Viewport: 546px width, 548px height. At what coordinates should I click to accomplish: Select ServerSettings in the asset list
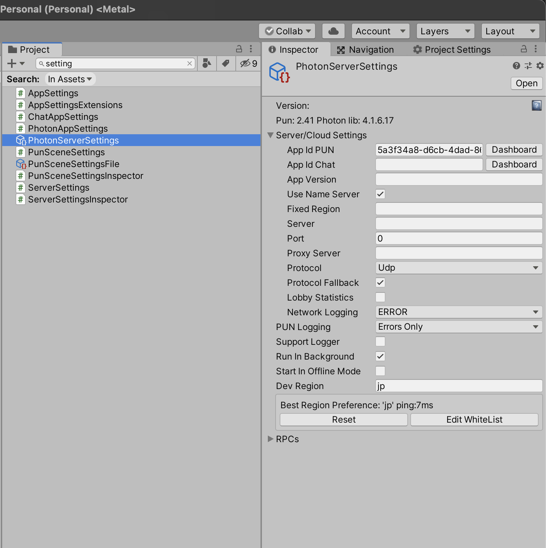tap(131, 188)
